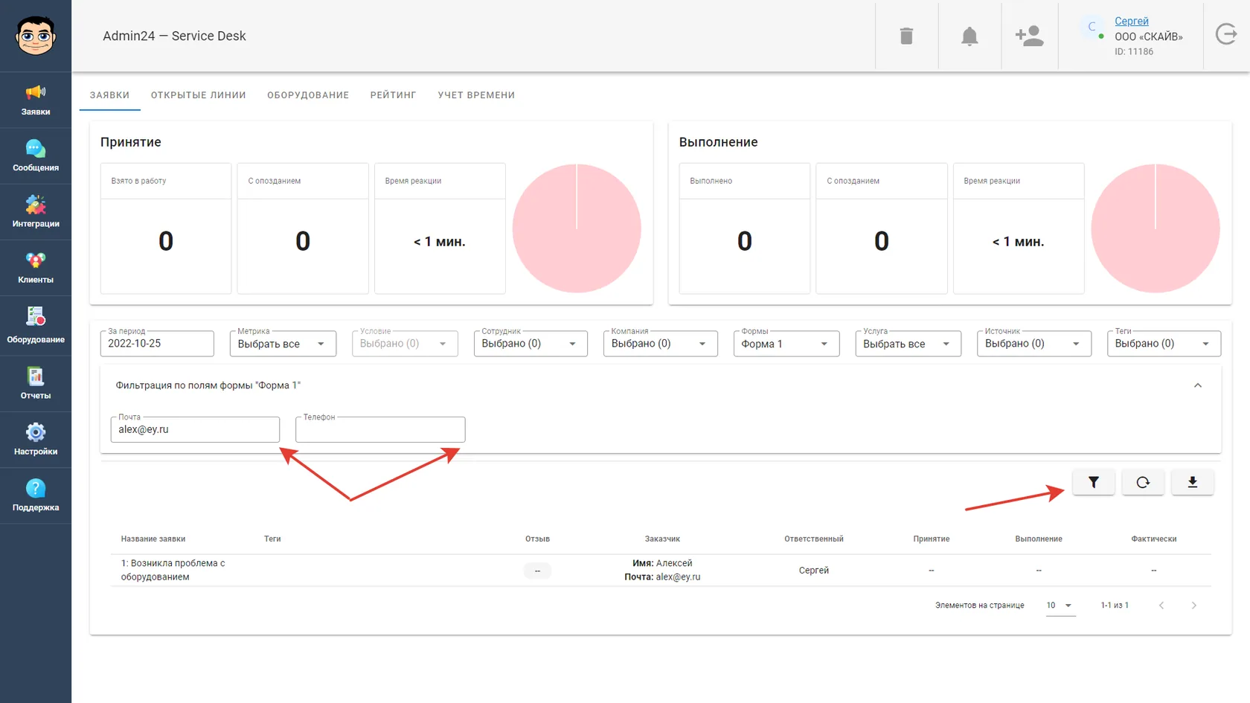Switch to the Открытые линии tab
Image resolution: width=1250 pixels, height=703 pixels.
coord(198,95)
